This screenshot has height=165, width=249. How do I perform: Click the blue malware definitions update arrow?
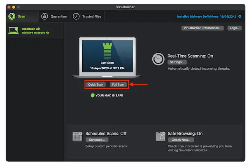240,16
